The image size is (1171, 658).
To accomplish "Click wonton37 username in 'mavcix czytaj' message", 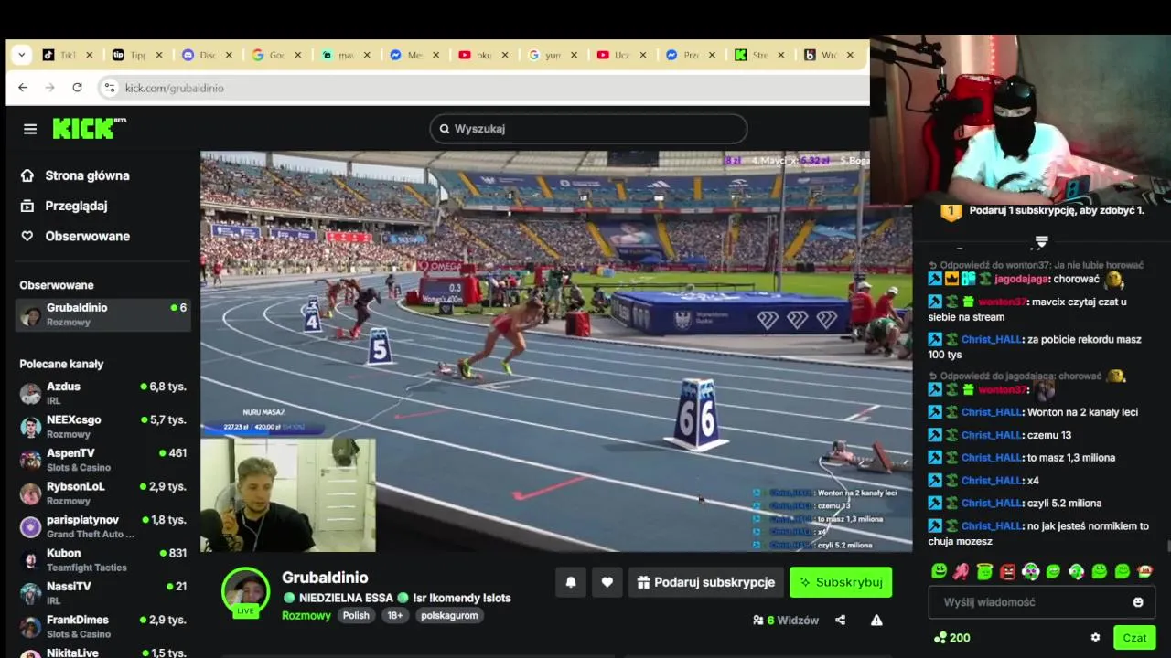I will [x=1002, y=302].
